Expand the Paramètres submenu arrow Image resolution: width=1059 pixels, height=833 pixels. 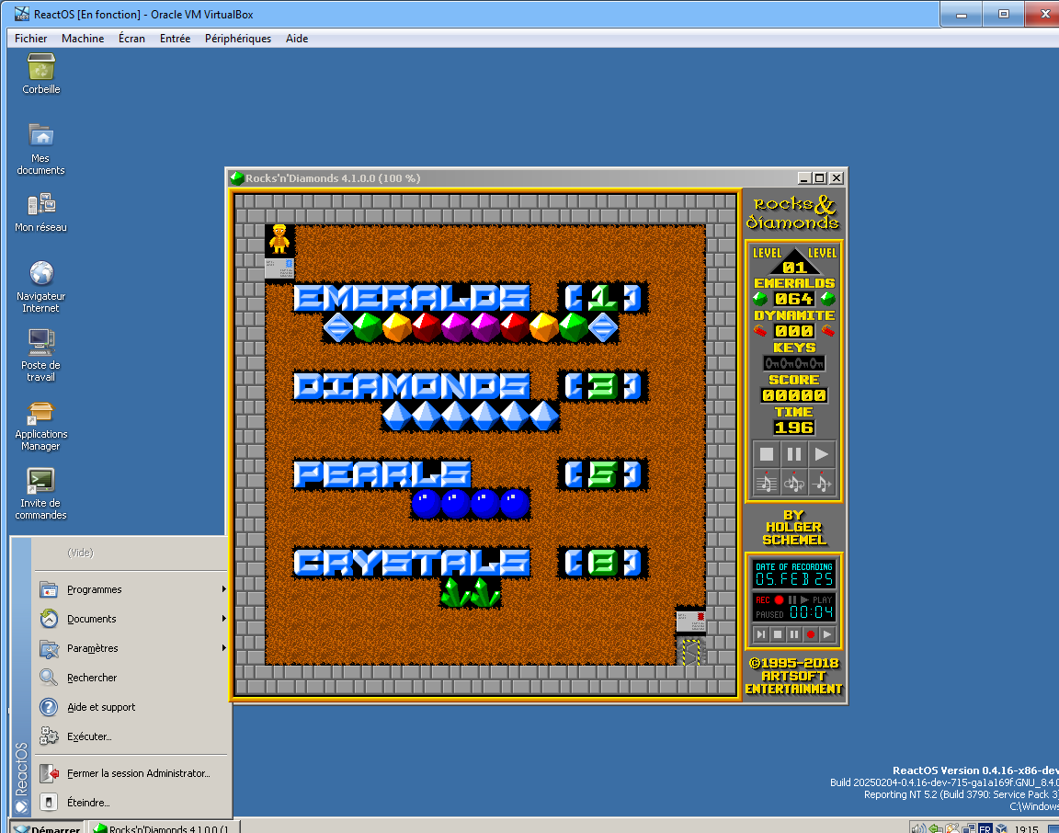pos(223,648)
